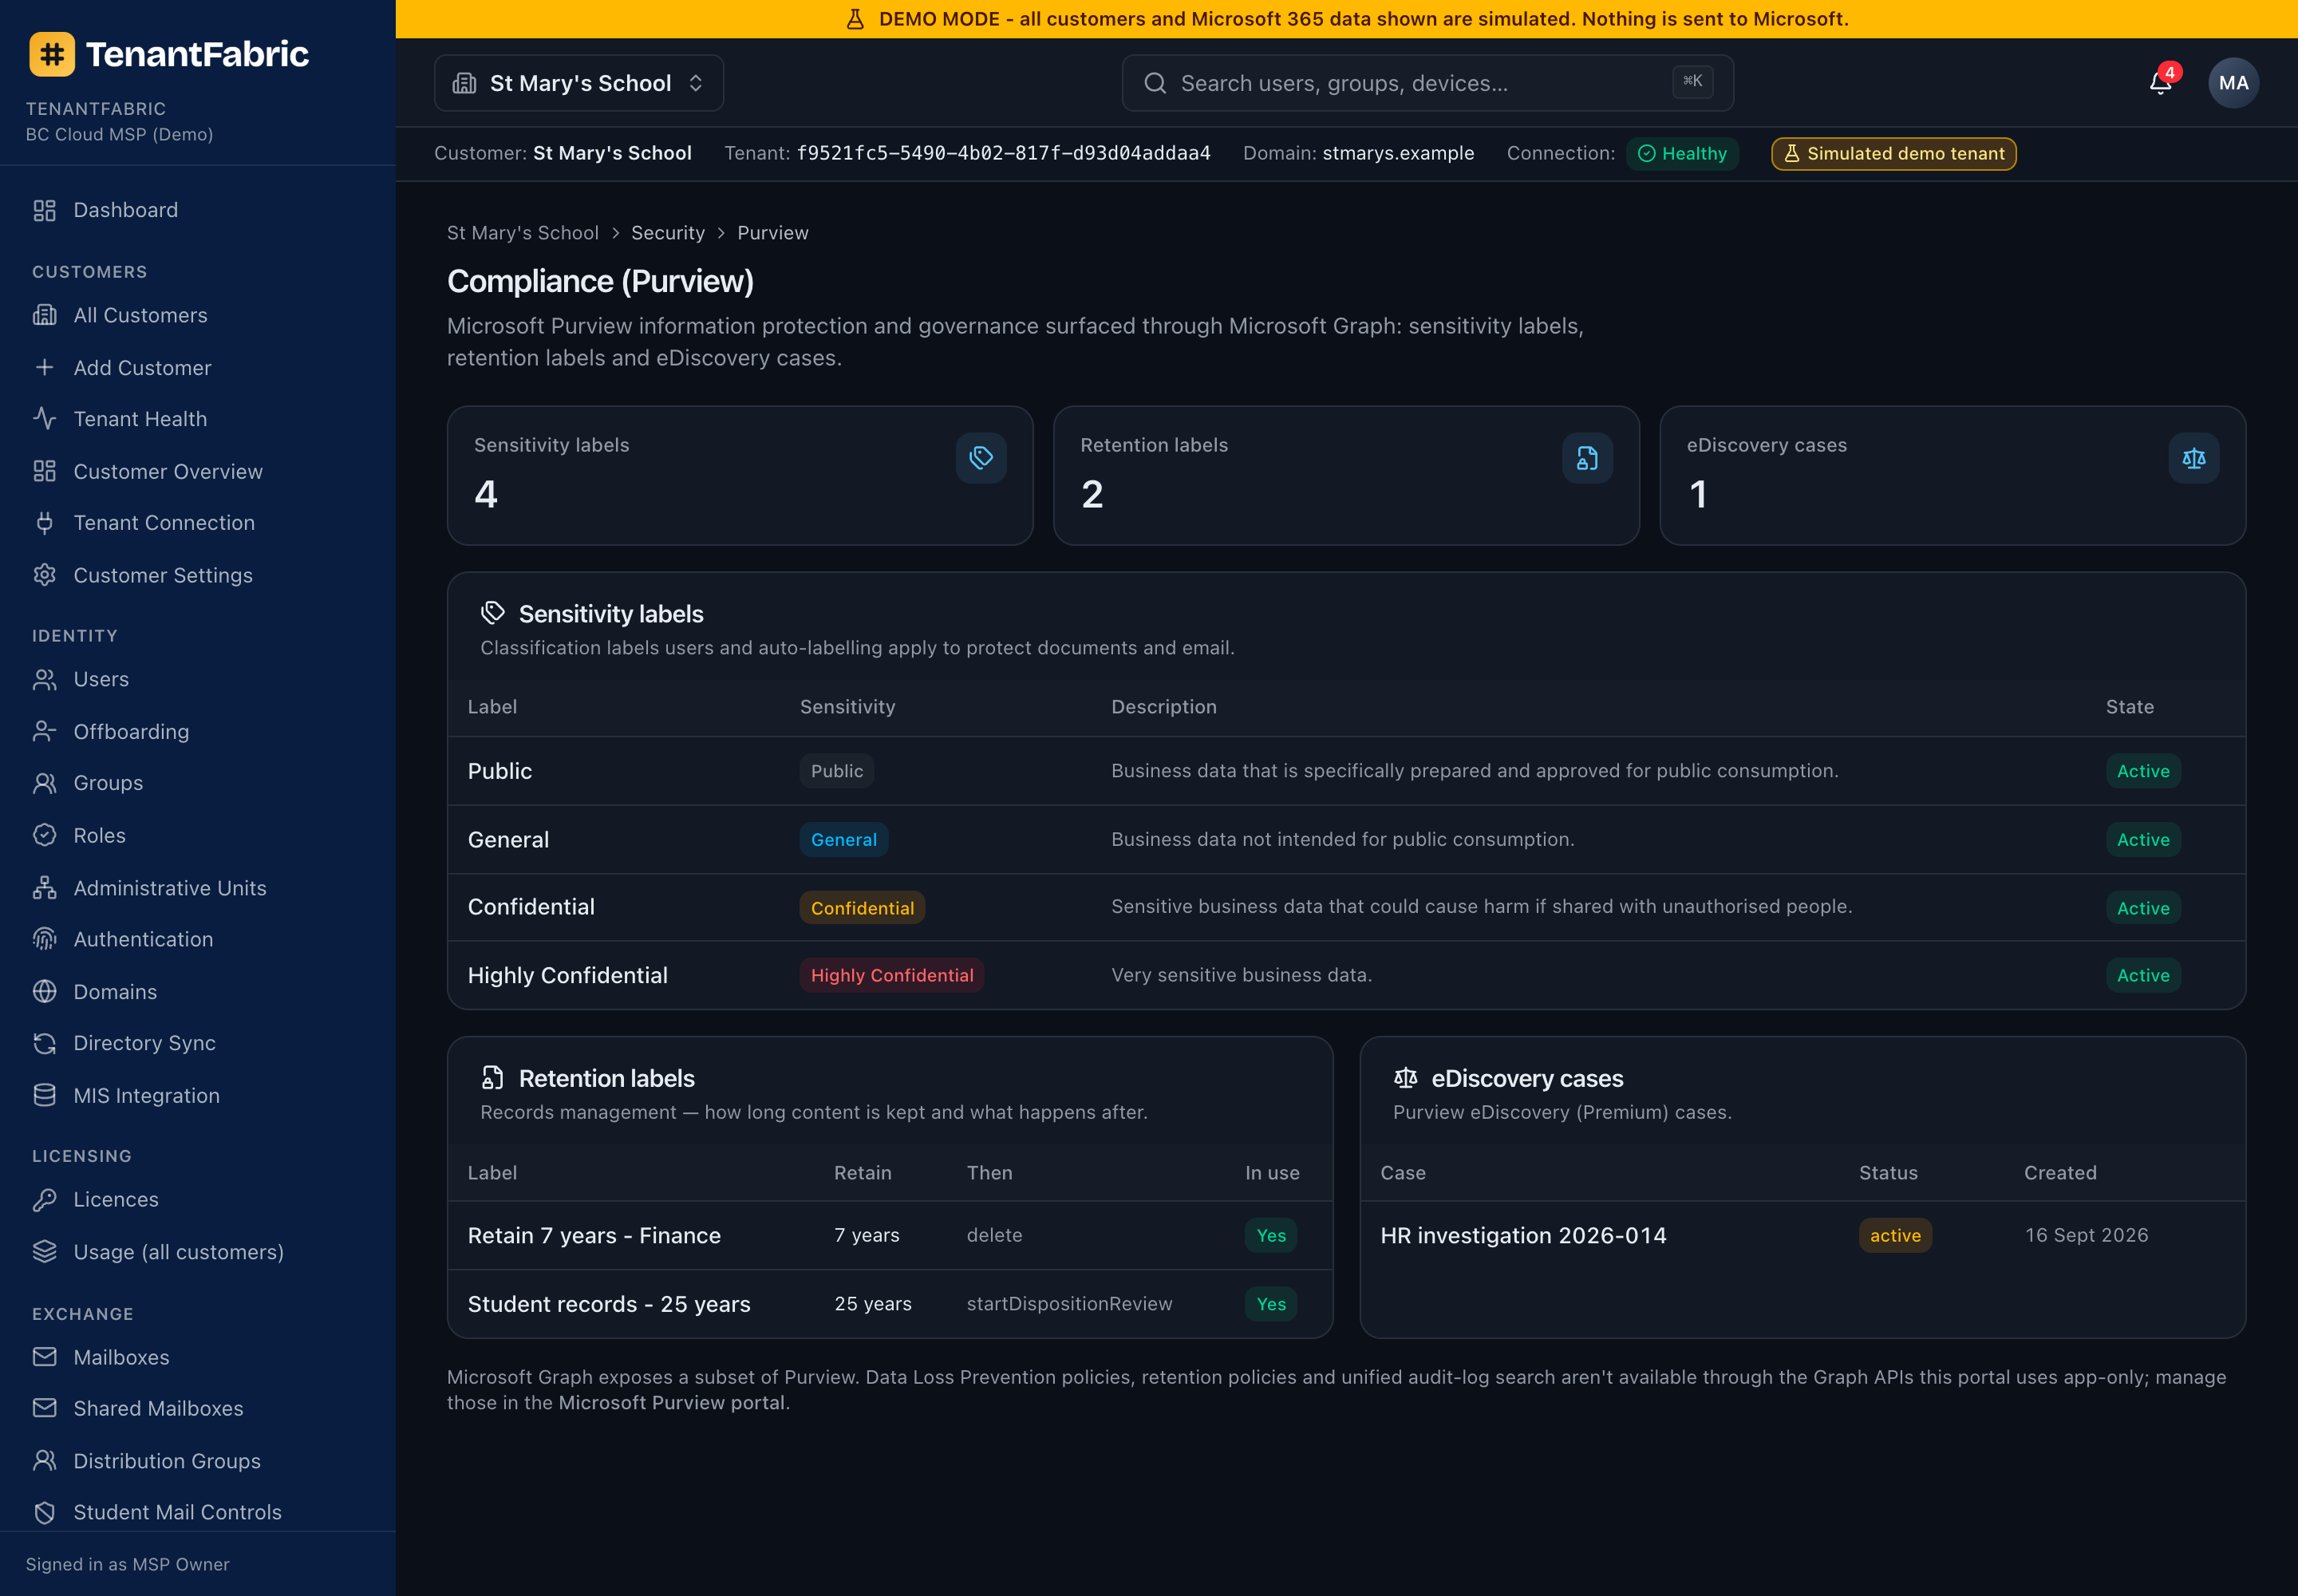2298x1596 pixels.
Task: Click the MA user avatar
Action: coord(2233,83)
